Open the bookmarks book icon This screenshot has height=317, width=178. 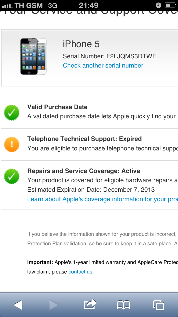[123, 305]
